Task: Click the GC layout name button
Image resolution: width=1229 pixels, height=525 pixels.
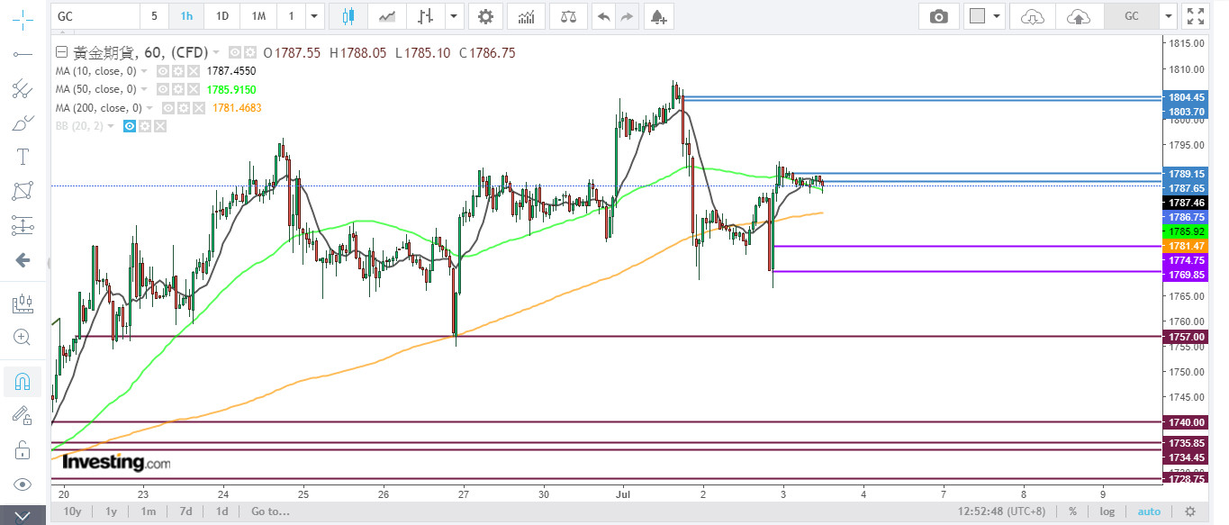Action: tap(1131, 16)
